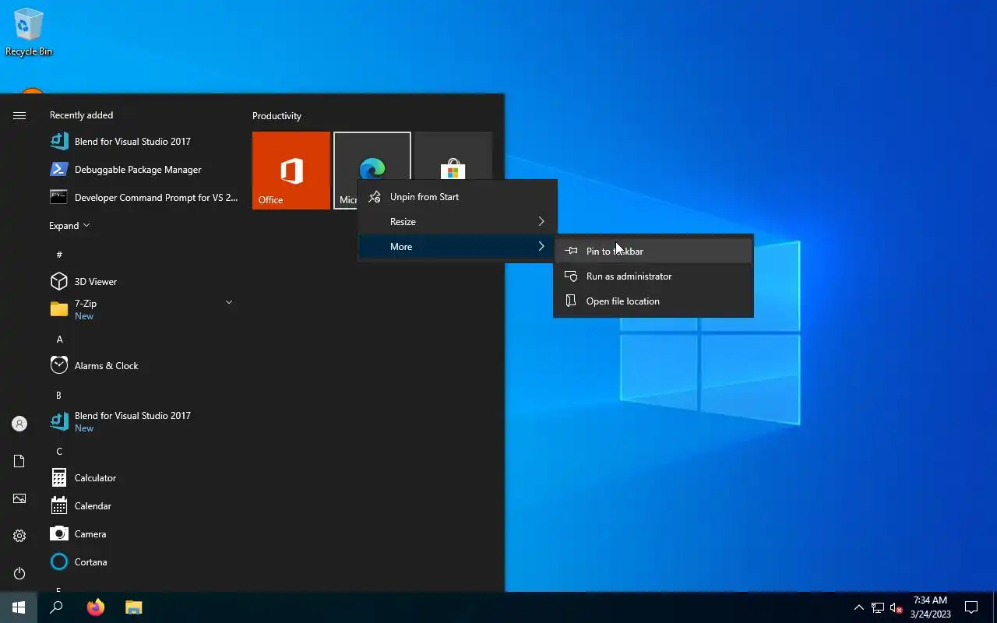Click the A letter header

tap(59, 339)
